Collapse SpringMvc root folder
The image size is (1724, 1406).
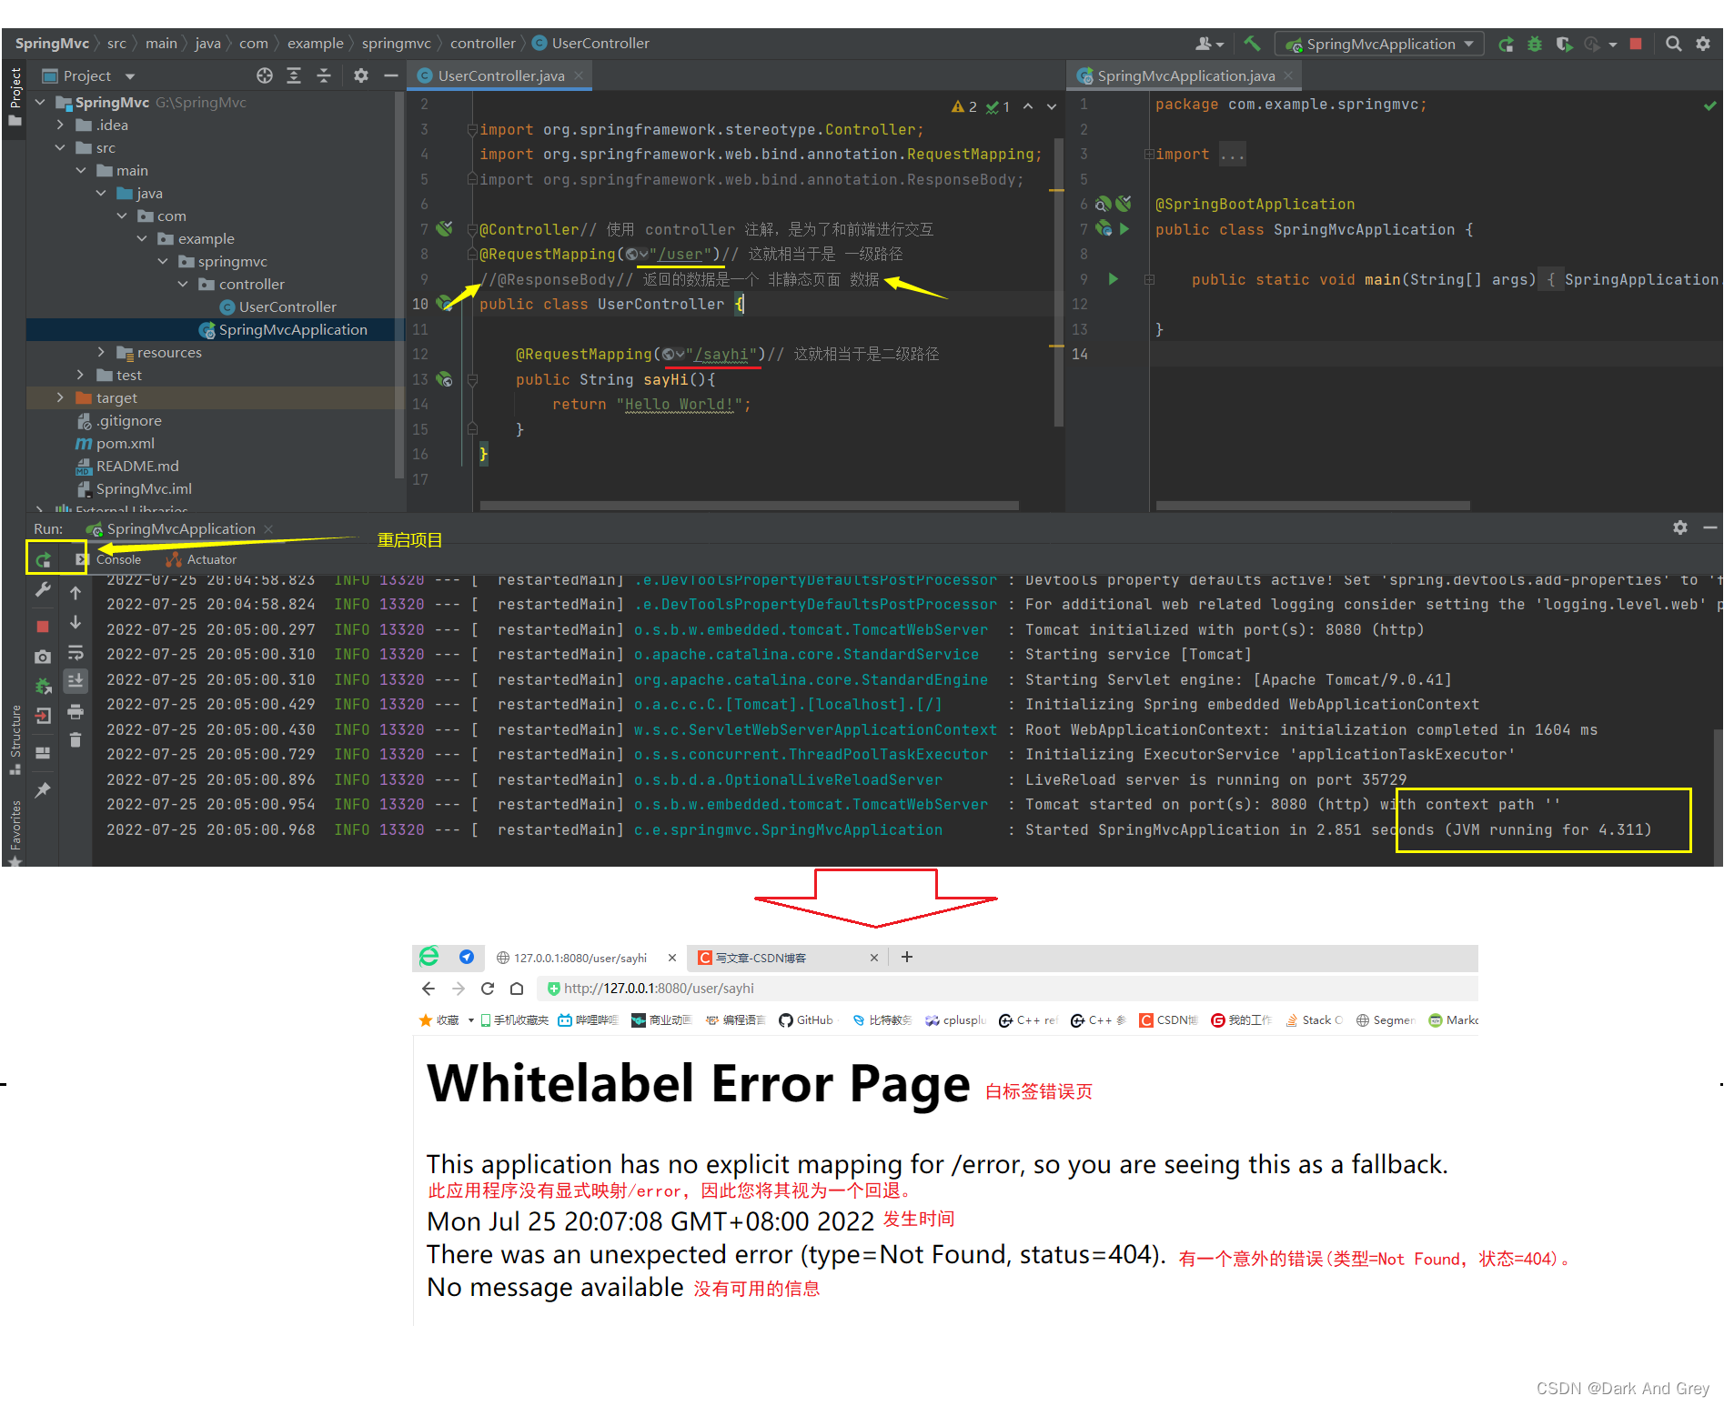[x=40, y=102]
